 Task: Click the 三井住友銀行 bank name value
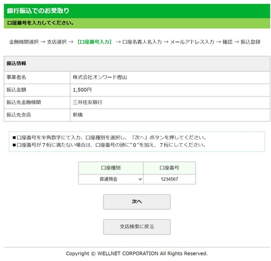click(x=88, y=103)
